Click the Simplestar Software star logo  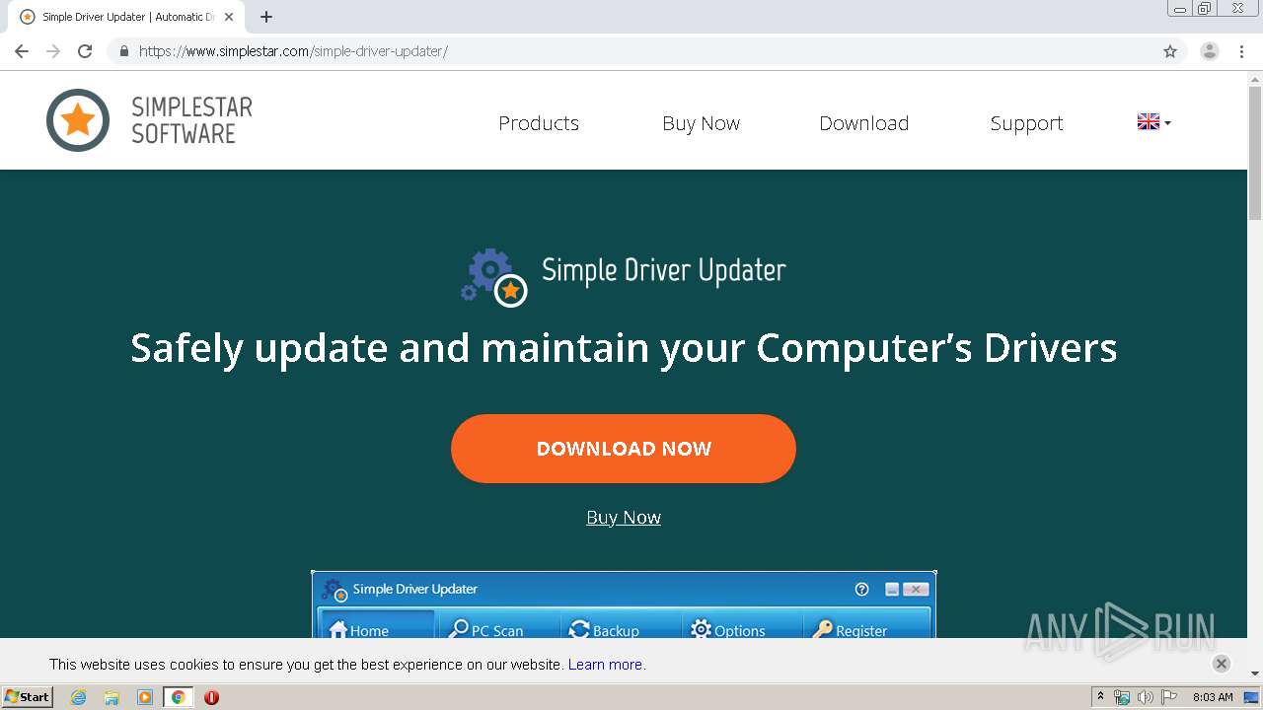point(78,120)
